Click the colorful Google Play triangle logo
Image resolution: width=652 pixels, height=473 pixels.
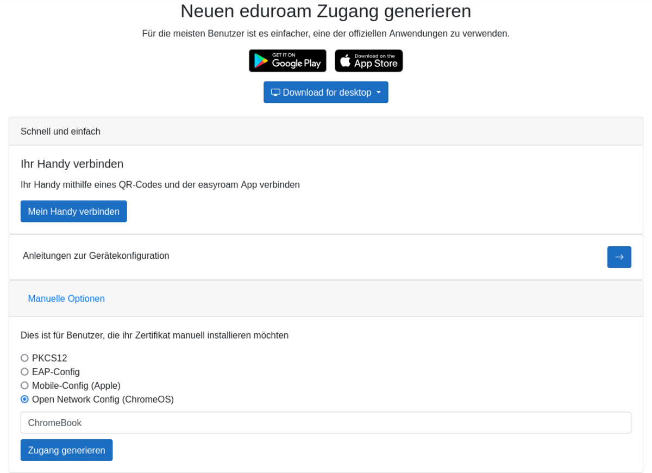(261, 61)
